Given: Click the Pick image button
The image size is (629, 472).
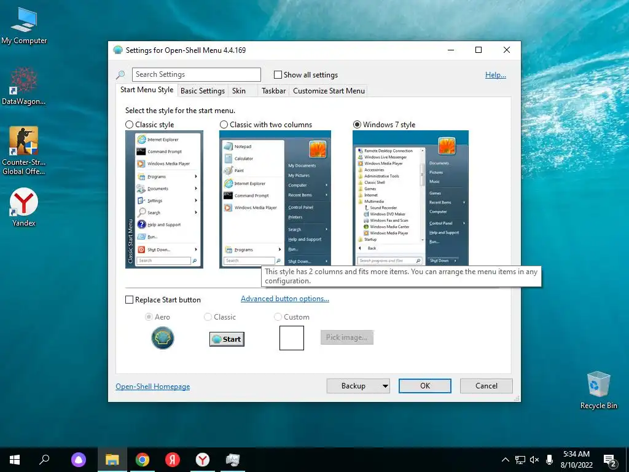Looking at the screenshot, I should coord(347,337).
